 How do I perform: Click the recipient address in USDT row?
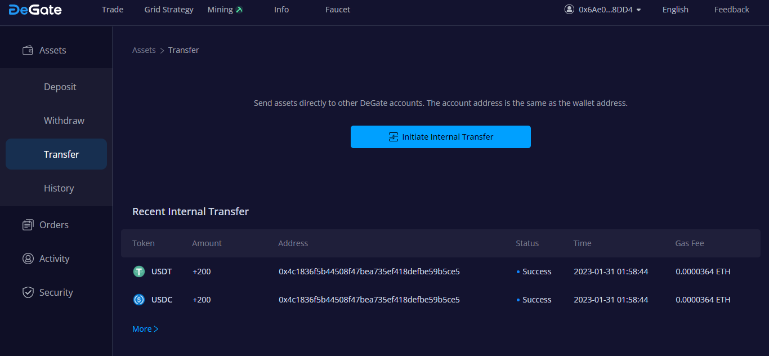click(369, 272)
